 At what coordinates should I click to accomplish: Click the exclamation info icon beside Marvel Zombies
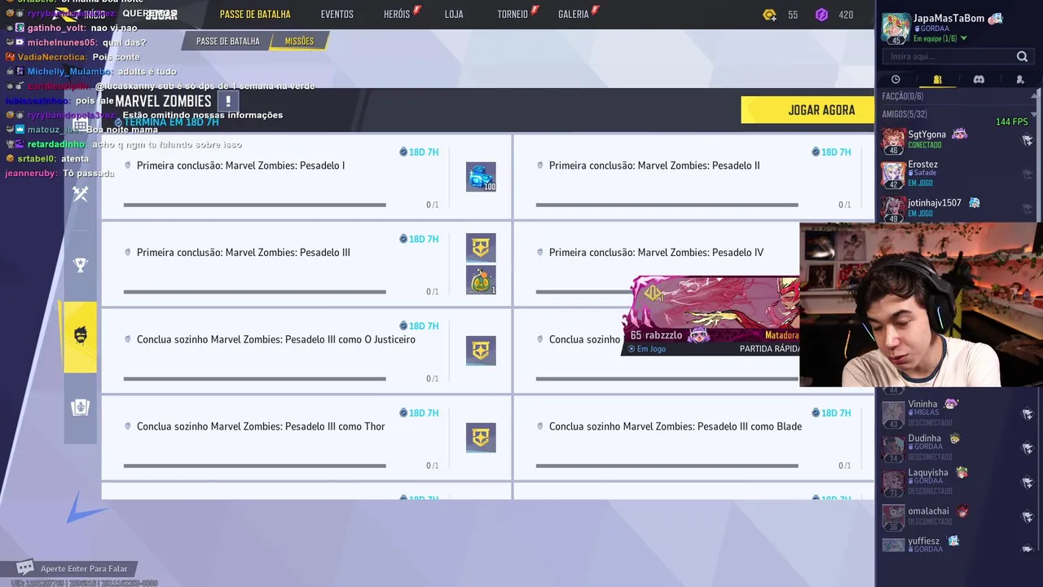click(x=228, y=101)
